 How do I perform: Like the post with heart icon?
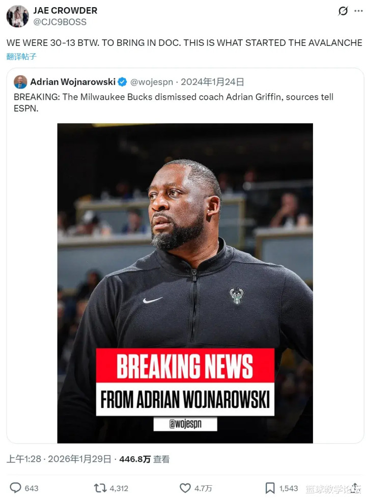185,488
